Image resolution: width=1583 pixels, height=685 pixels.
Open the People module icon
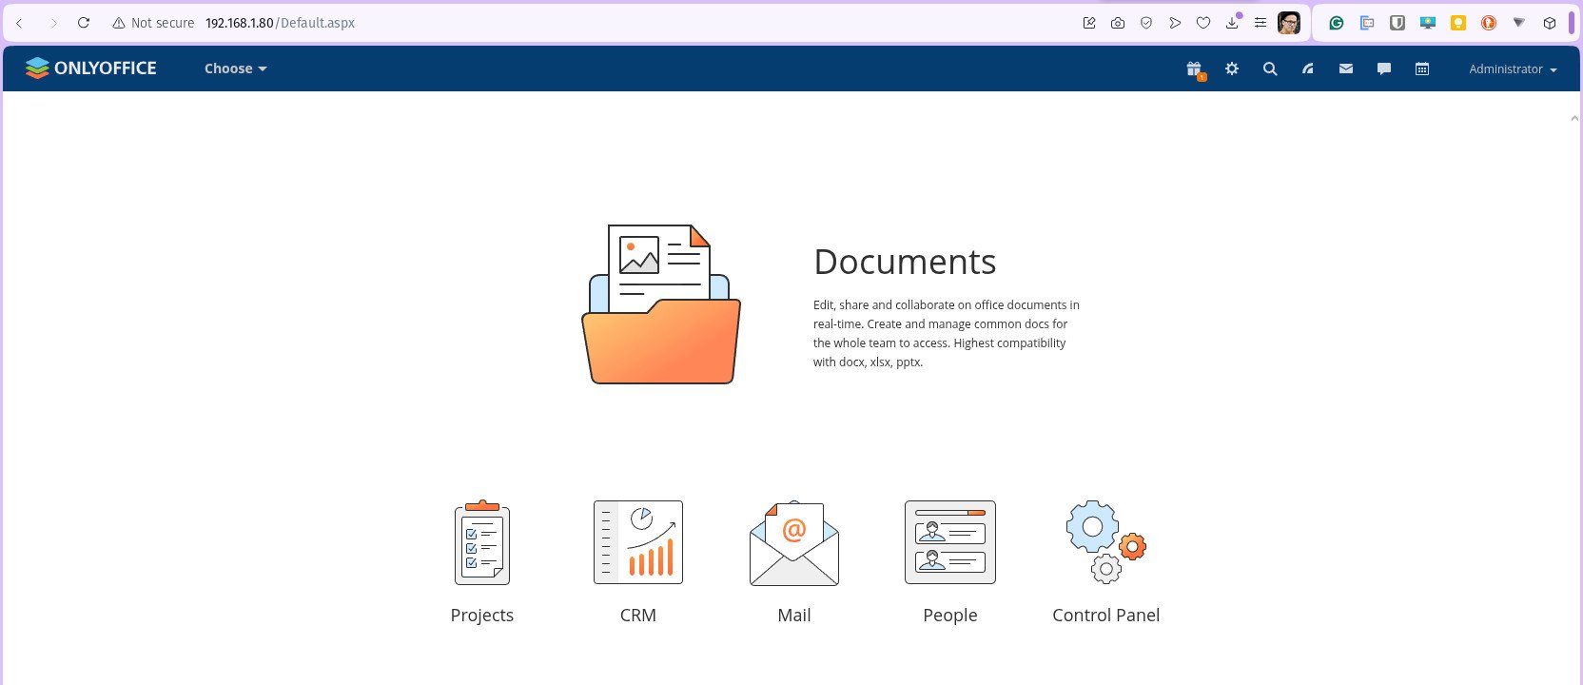950,542
